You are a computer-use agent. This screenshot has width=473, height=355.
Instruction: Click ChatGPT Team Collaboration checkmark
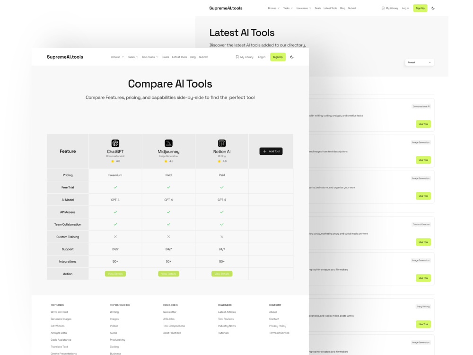coord(115,224)
